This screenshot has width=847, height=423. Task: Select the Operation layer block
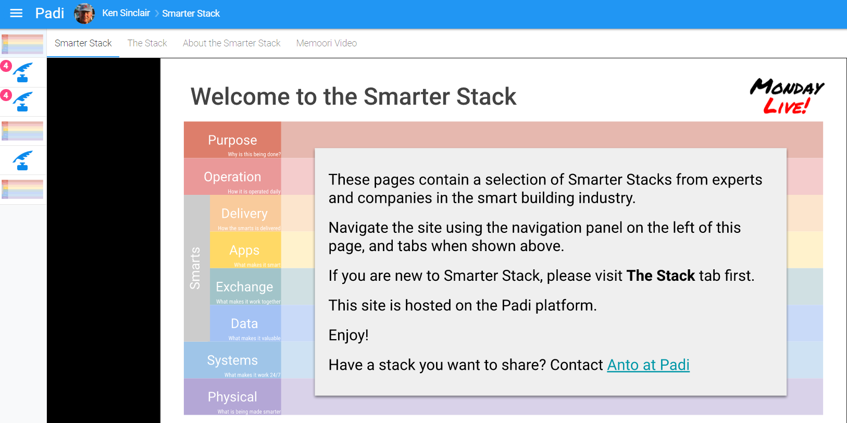pyautogui.click(x=232, y=177)
